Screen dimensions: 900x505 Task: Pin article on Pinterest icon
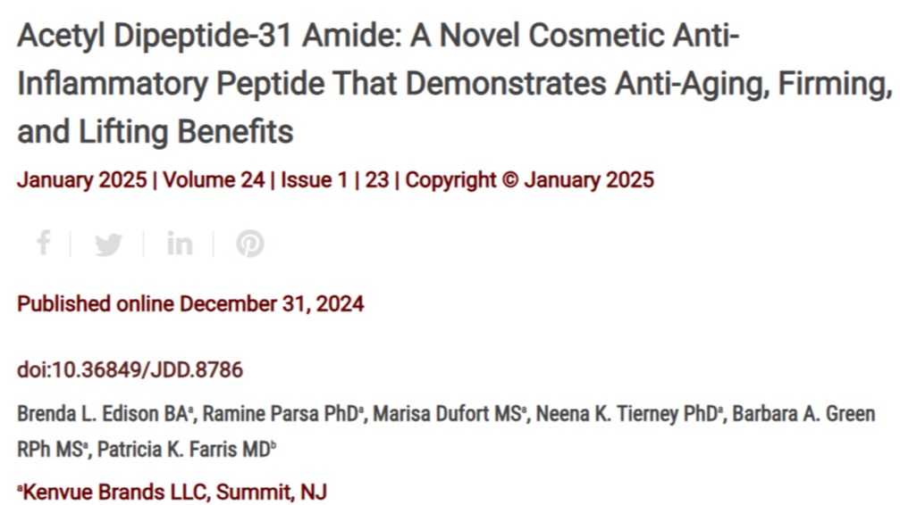(250, 244)
